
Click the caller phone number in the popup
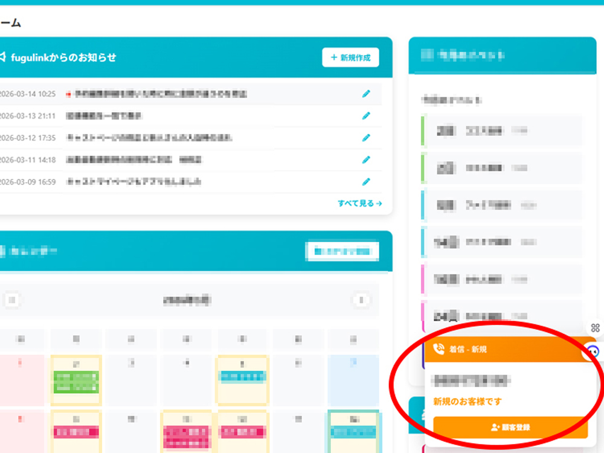pos(472,380)
